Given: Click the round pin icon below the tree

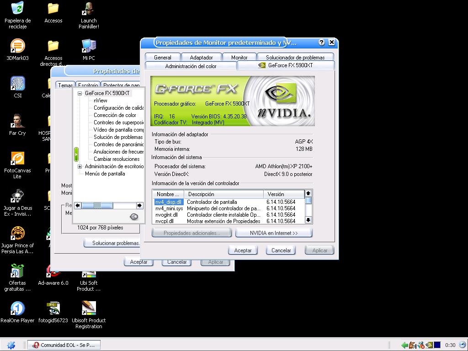Looking at the screenshot, I should pos(134,217).
